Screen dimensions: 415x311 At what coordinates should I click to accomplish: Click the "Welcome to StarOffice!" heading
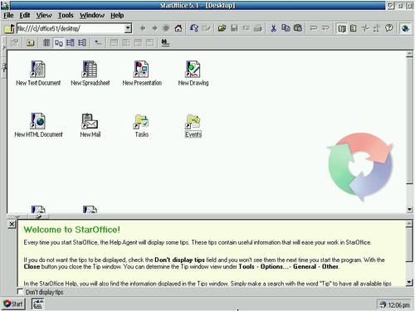pos(72,230)
